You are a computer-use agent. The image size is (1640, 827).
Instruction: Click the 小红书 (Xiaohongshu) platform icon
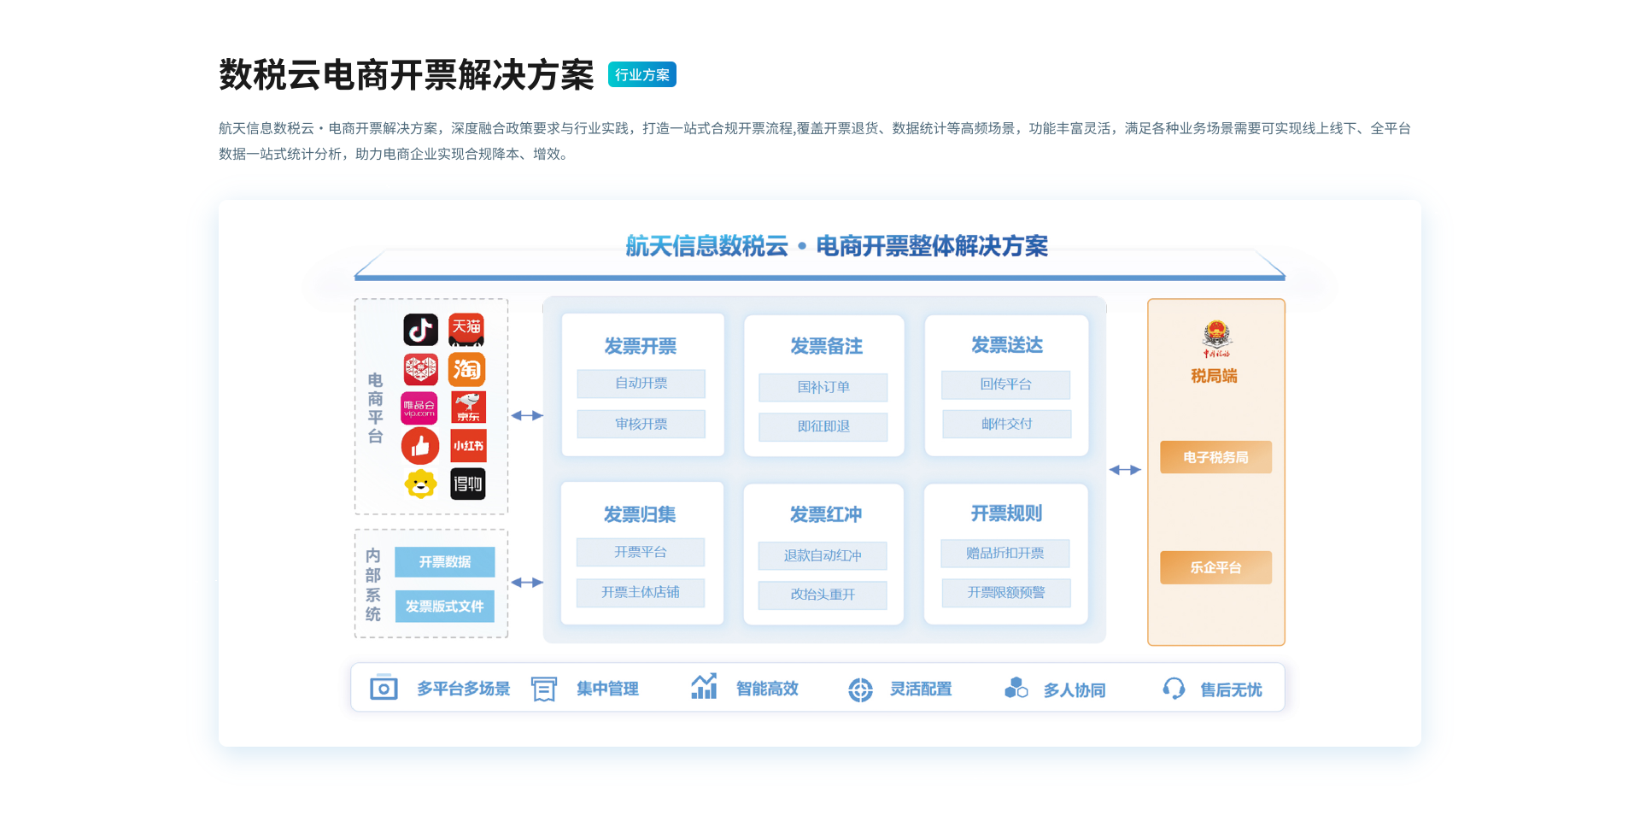point(468,446)
